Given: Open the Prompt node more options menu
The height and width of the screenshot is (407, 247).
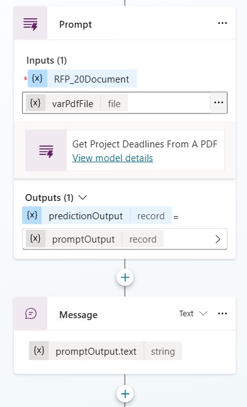Looking at the screenshot, I should (222, 23).
